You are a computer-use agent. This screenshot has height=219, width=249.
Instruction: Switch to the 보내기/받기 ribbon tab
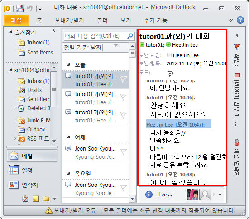point(69,20)
